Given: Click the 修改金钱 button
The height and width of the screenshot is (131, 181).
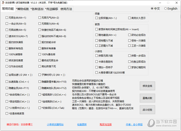Looking at the screenshot, I should click(x=147, y=86).
